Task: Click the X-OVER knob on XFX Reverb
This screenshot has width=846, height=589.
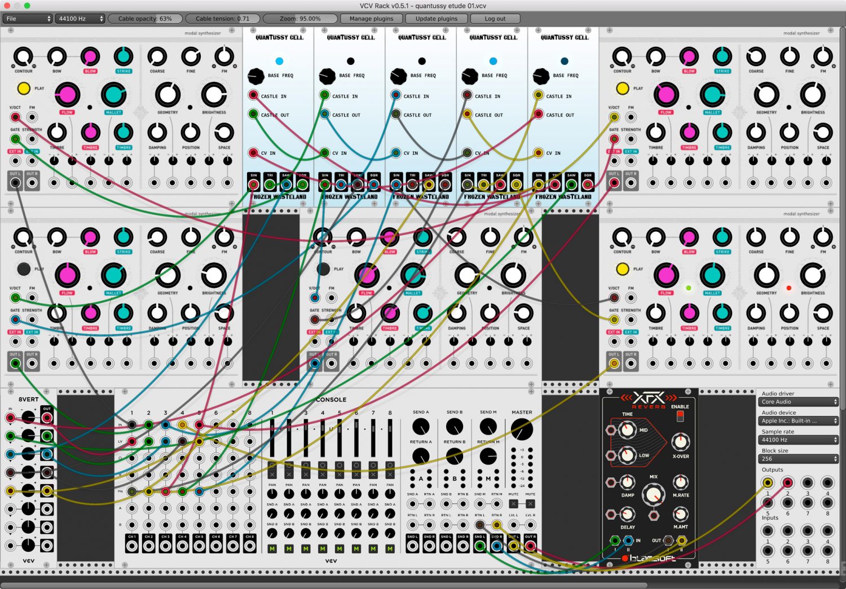Action: pos(680,442)
